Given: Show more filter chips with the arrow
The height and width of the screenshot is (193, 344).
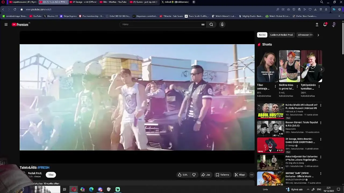Looking at the screenshot, I should pyautogui.click(x=318, y=35).
